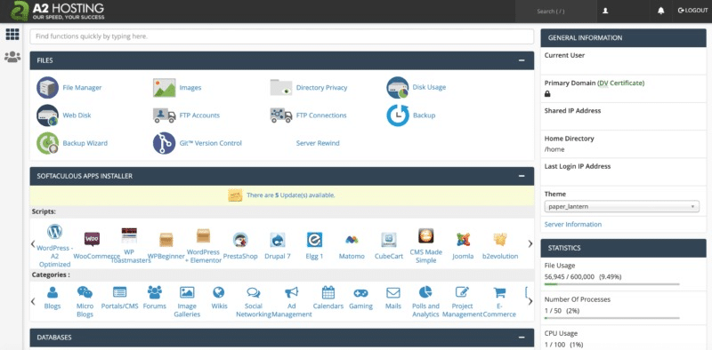Open the user account icon in header
712x350 pixels.
605,11
